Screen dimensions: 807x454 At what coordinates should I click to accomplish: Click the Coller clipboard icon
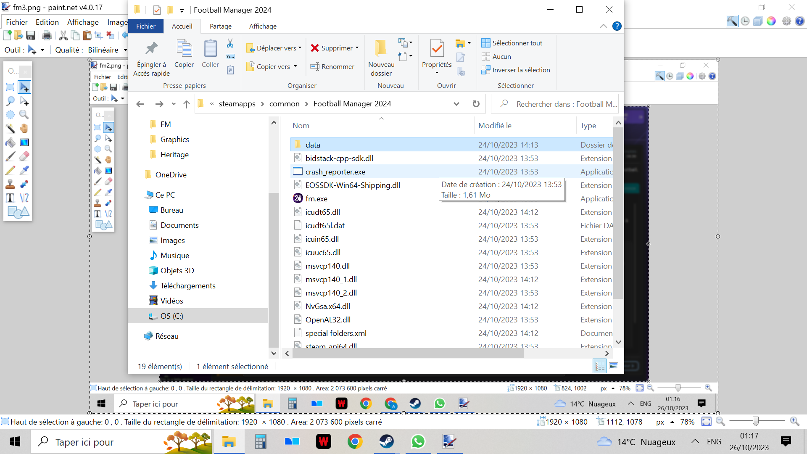pos(210,48)
